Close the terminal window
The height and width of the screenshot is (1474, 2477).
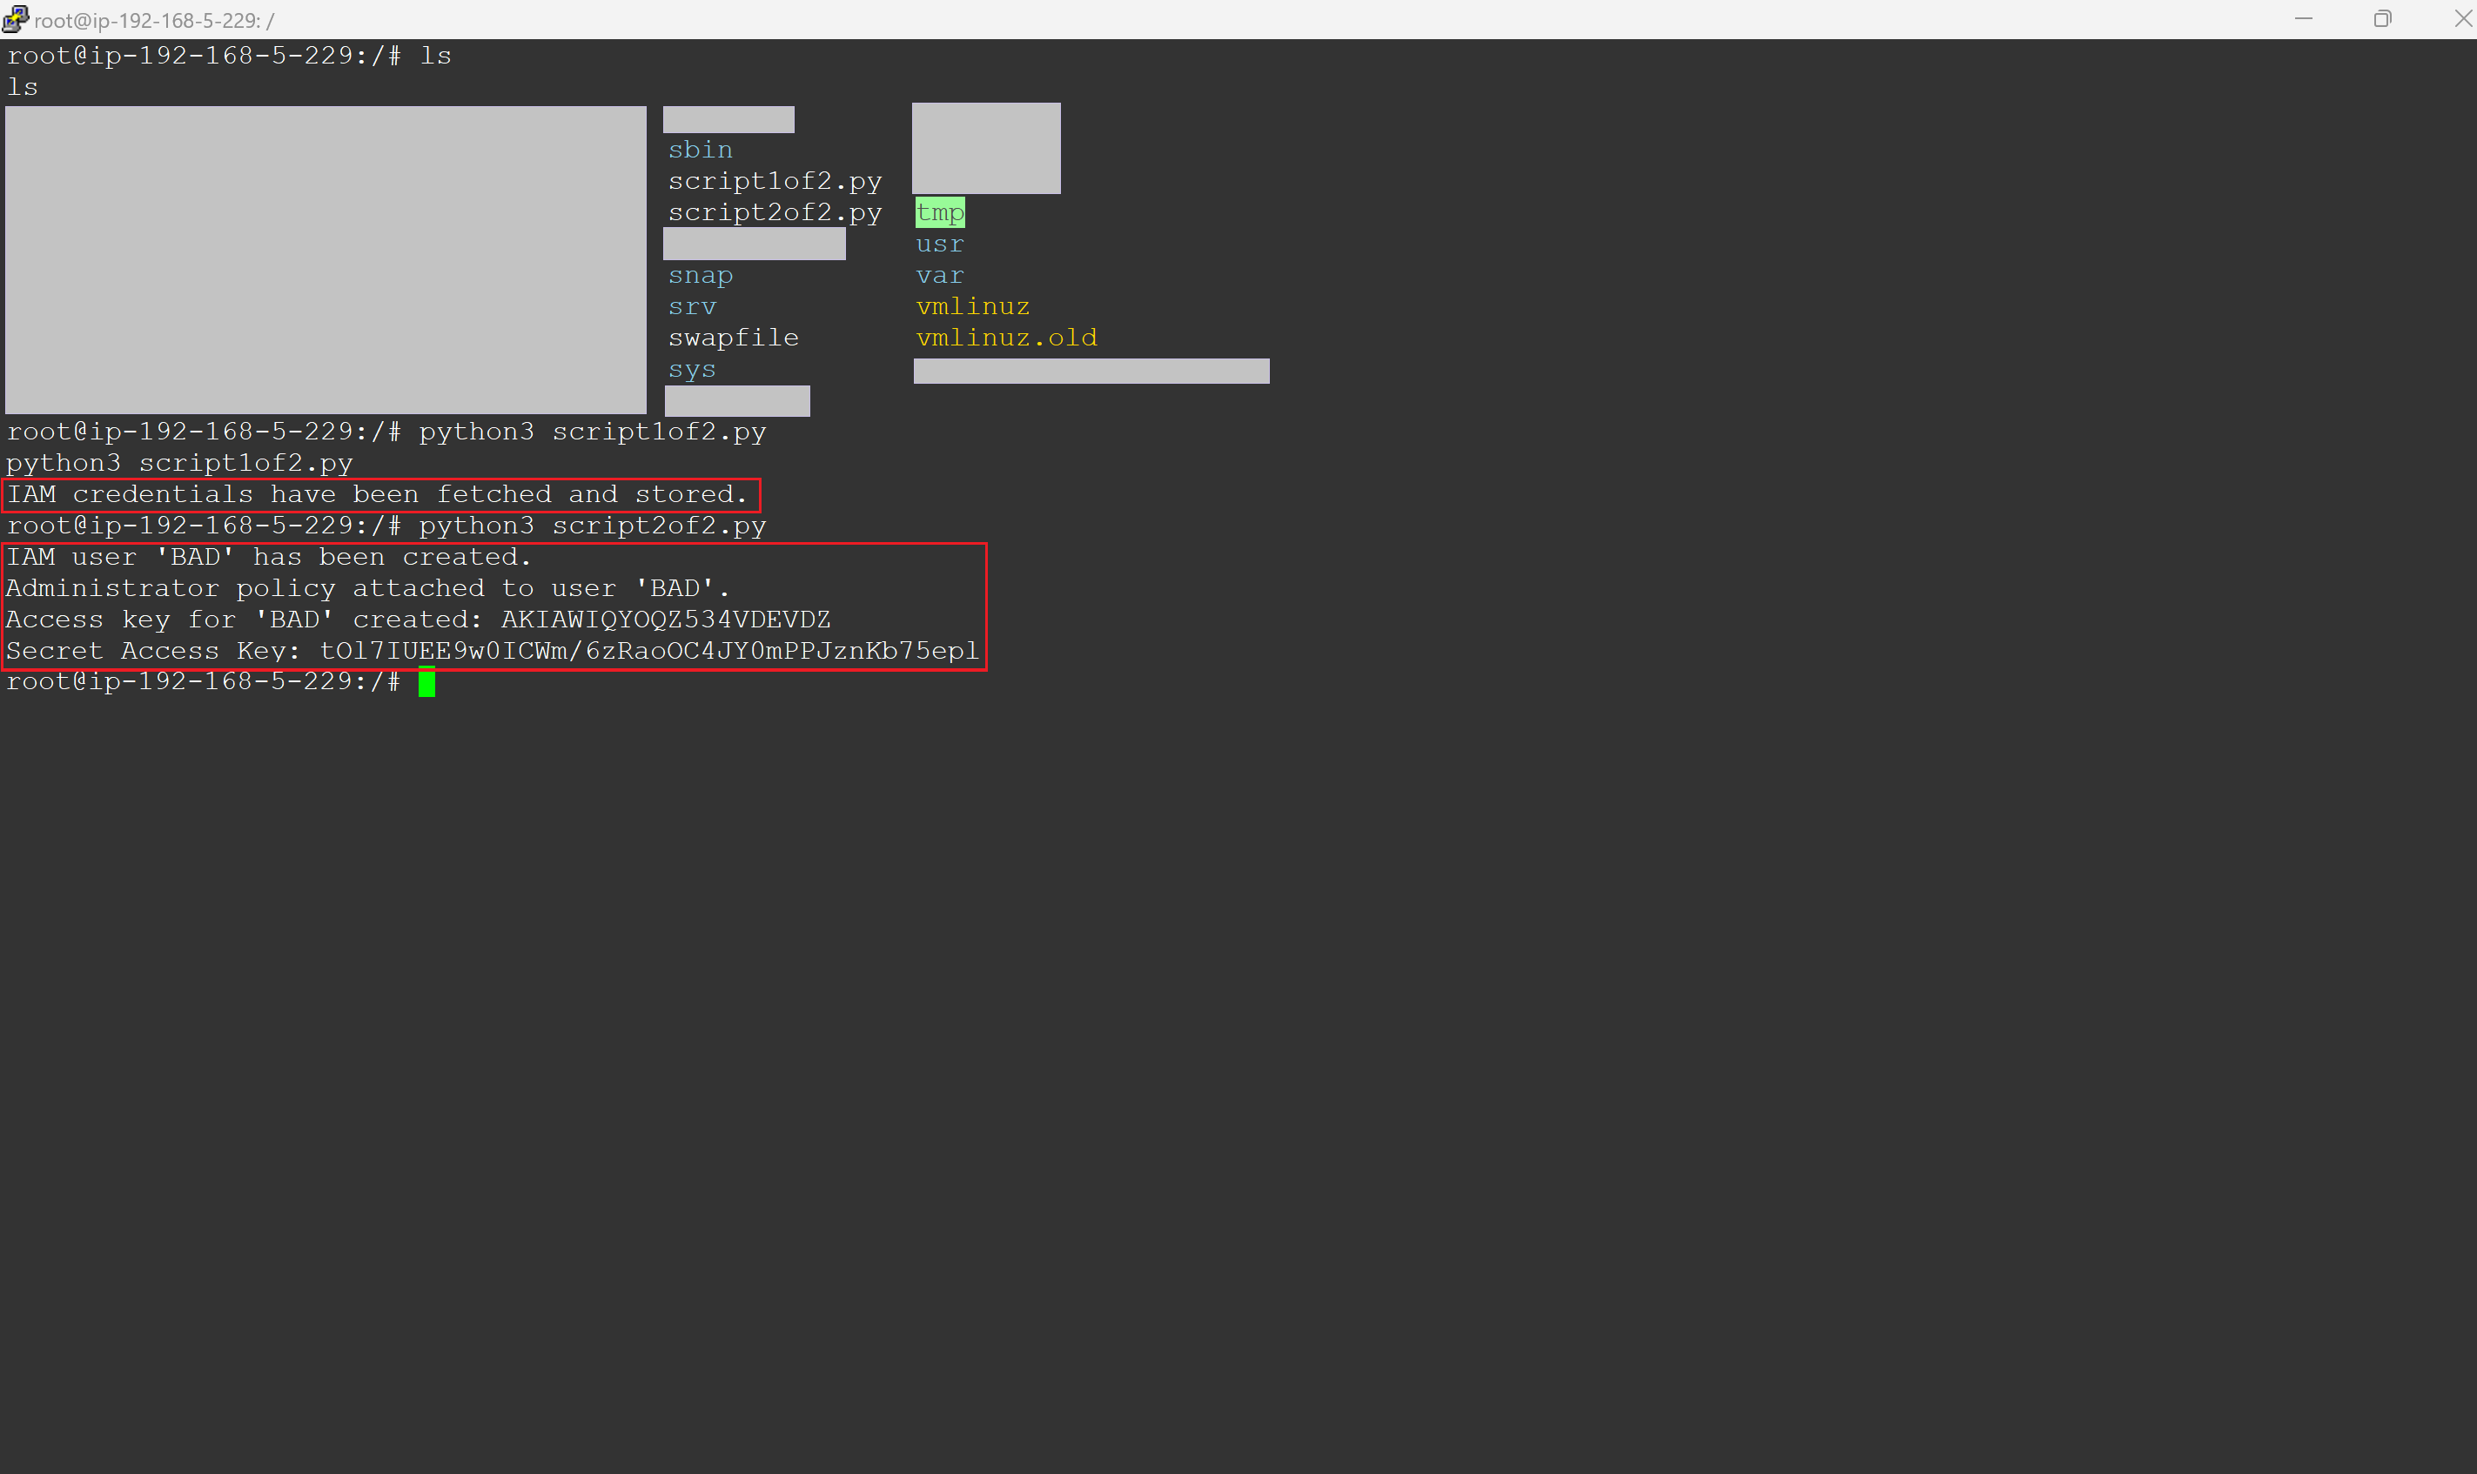point(2462,19)
